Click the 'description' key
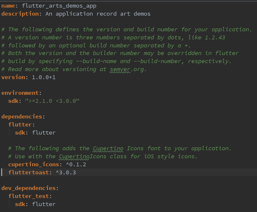The height and width of the screenshot is (212, 257). click(x=20, y=14)
